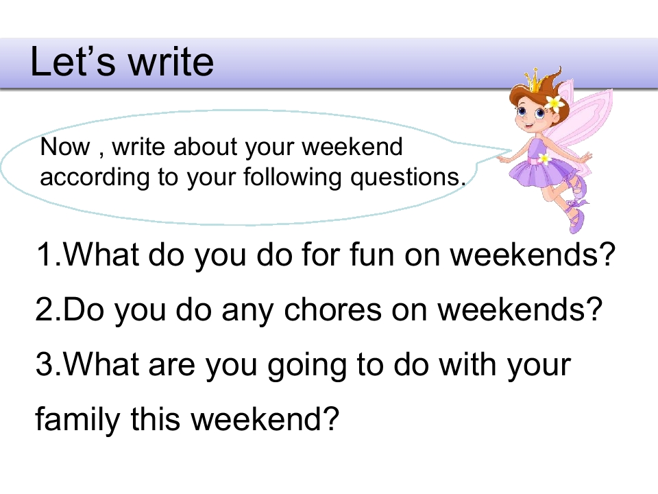The height and width of the screenshot is (494, 658).
Task: Click the purple header banner
Action: tap(329, 63)
